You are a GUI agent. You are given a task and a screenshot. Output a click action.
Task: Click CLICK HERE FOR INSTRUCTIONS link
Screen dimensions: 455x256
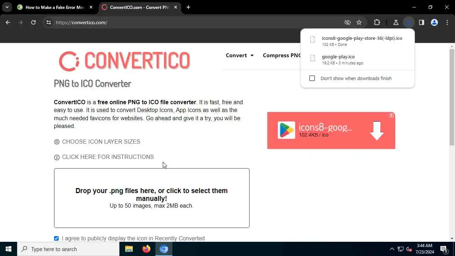pos(108,157)
